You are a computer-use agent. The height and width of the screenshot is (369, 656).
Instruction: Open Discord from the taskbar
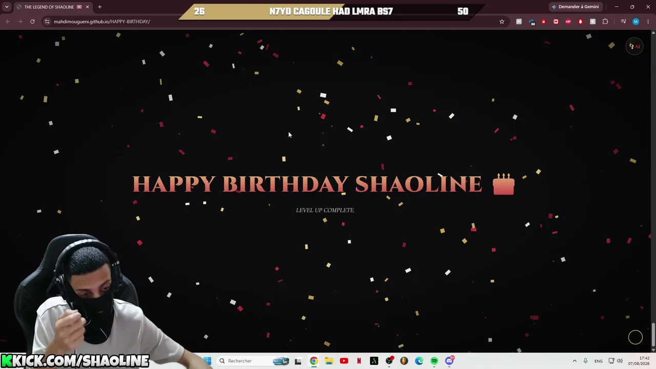(x=449, y=361)
